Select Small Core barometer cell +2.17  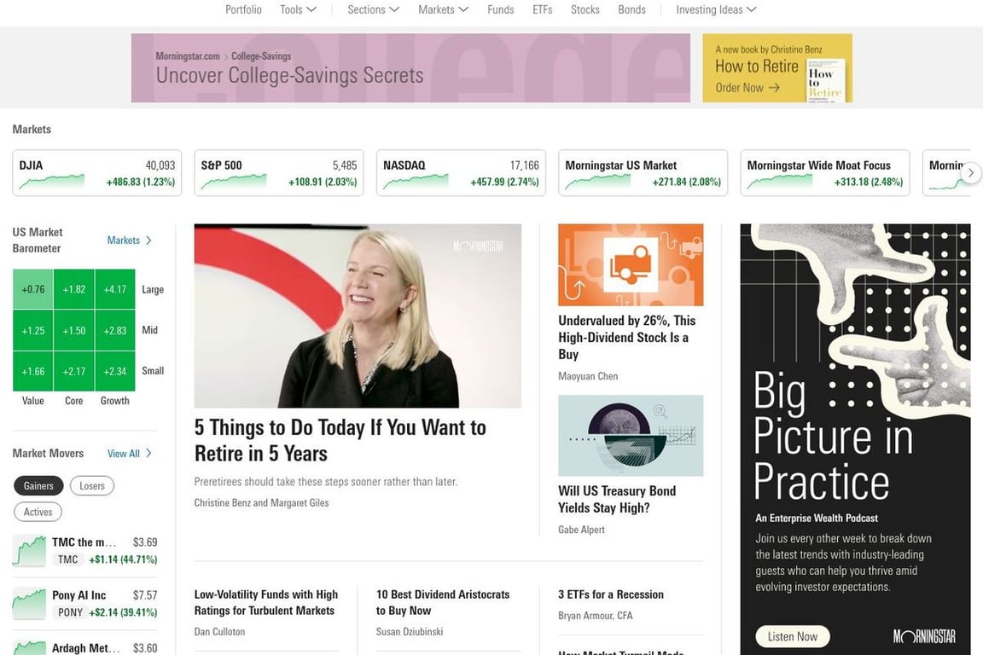tap(74, 371)
